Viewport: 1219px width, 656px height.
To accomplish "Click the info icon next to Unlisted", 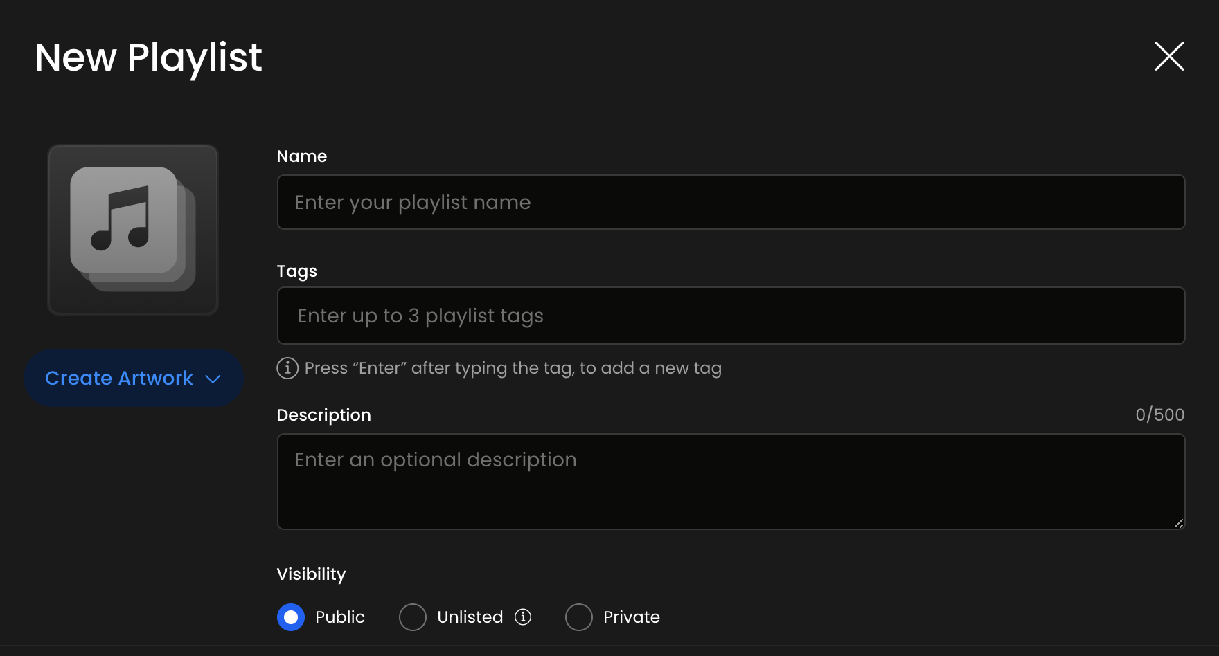I will click(524, 617).
